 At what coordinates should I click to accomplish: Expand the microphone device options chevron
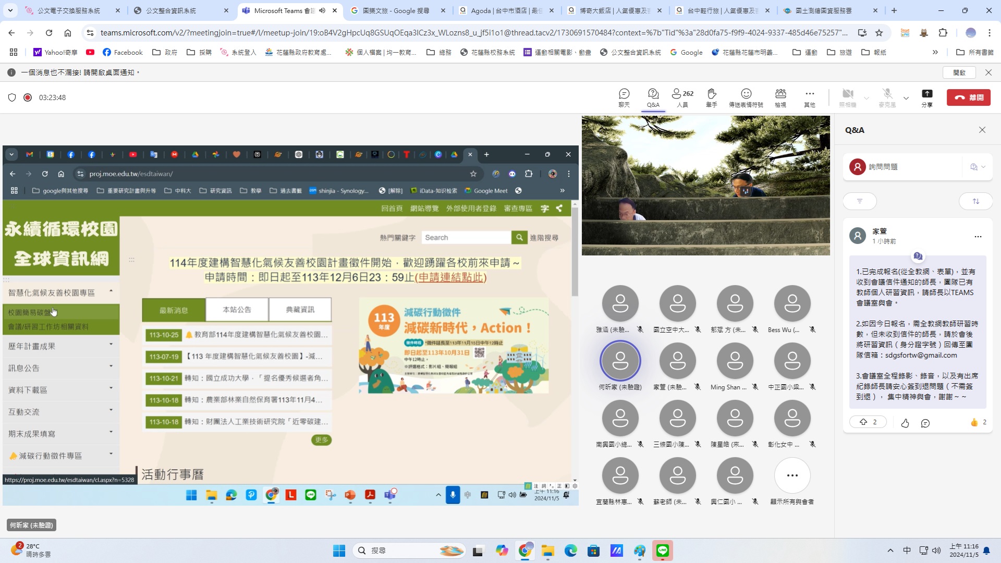point(906,98)
